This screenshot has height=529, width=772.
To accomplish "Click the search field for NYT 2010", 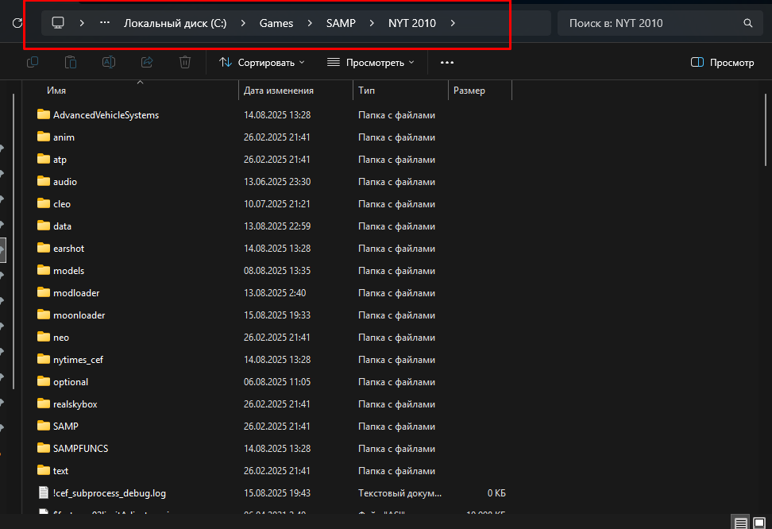I will [651, 23].
